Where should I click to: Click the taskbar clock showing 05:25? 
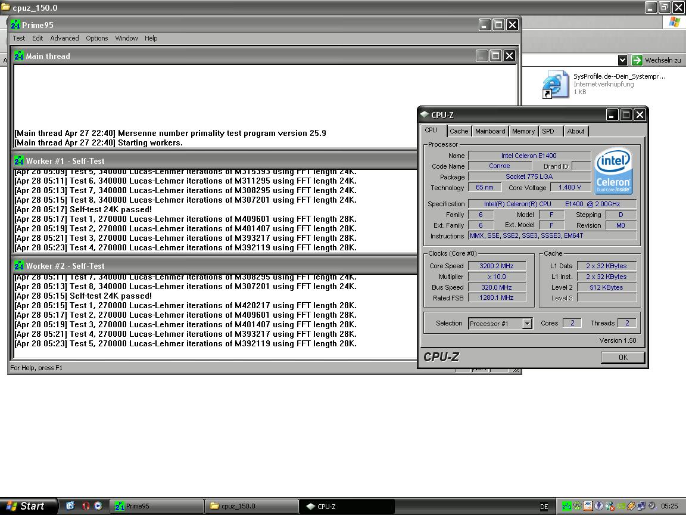pyautogui.click(x=669, y=506)
